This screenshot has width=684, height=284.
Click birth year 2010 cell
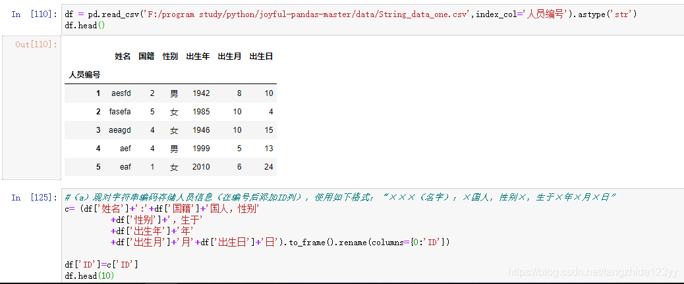pyautogui.click(x=201, y=167)
